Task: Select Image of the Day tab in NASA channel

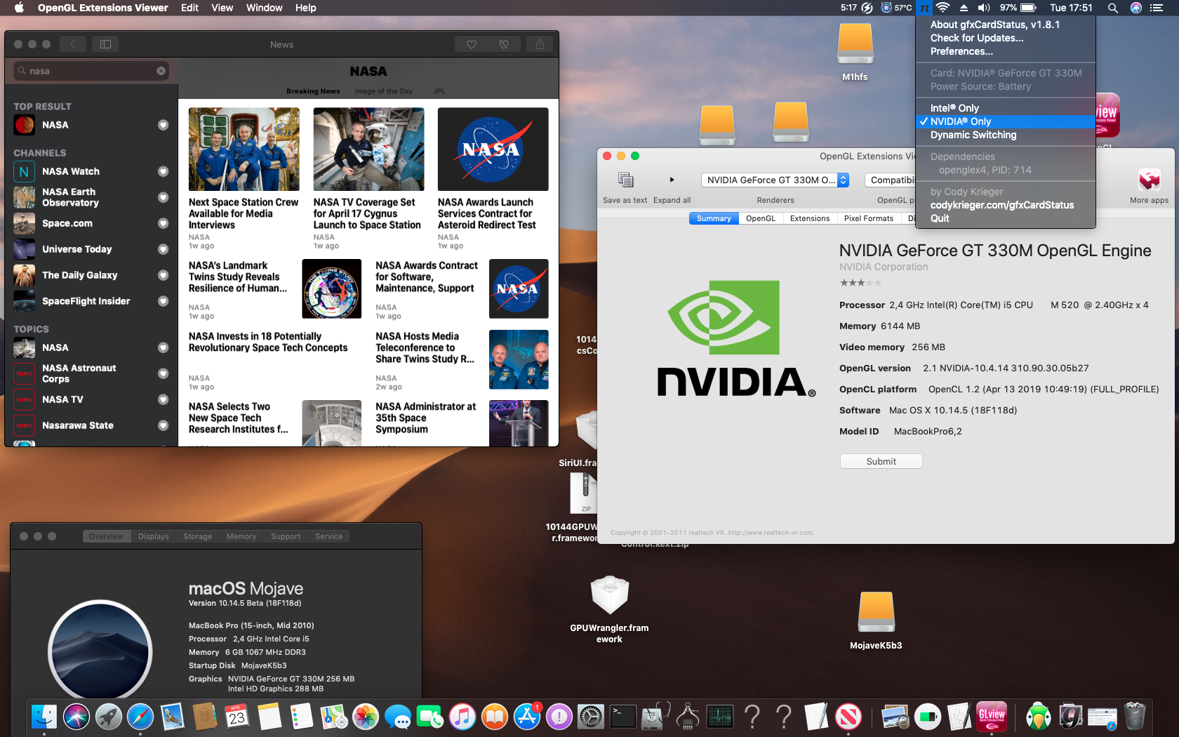Action: coord(383,91)
